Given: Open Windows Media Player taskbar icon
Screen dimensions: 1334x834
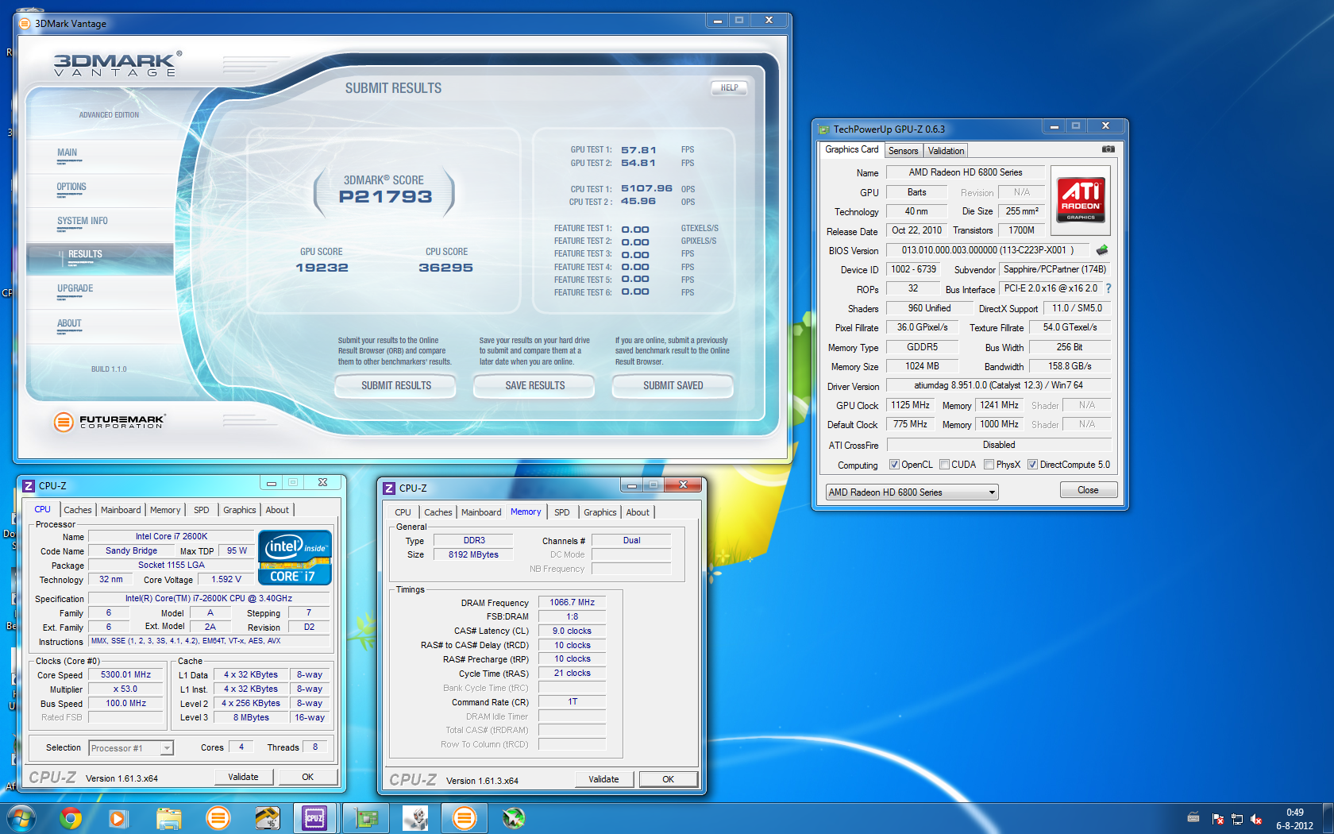Looking at the screenshot, I should pyautogui.click(x=118, y=817).
